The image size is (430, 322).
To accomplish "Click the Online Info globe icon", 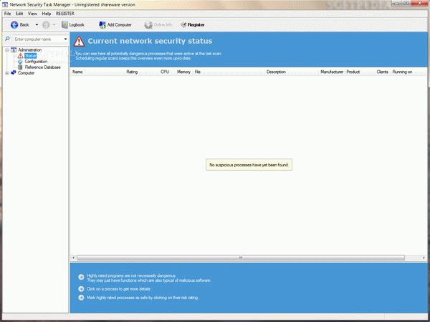I will click(x=148, y=24).
